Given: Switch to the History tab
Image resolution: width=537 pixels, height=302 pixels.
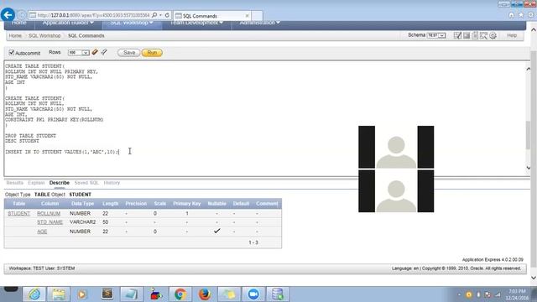Looking at the screenshot, I should point(112,183).
